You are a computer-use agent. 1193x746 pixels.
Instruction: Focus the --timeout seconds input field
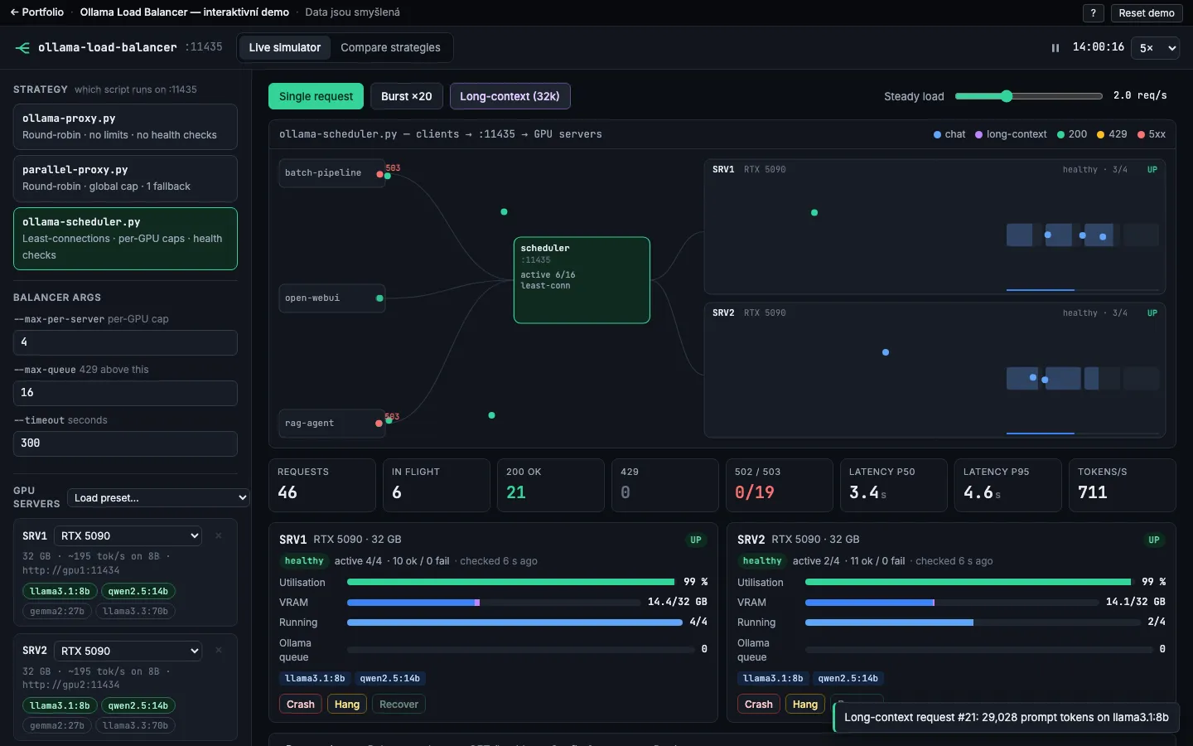click(x=125, y=443)
